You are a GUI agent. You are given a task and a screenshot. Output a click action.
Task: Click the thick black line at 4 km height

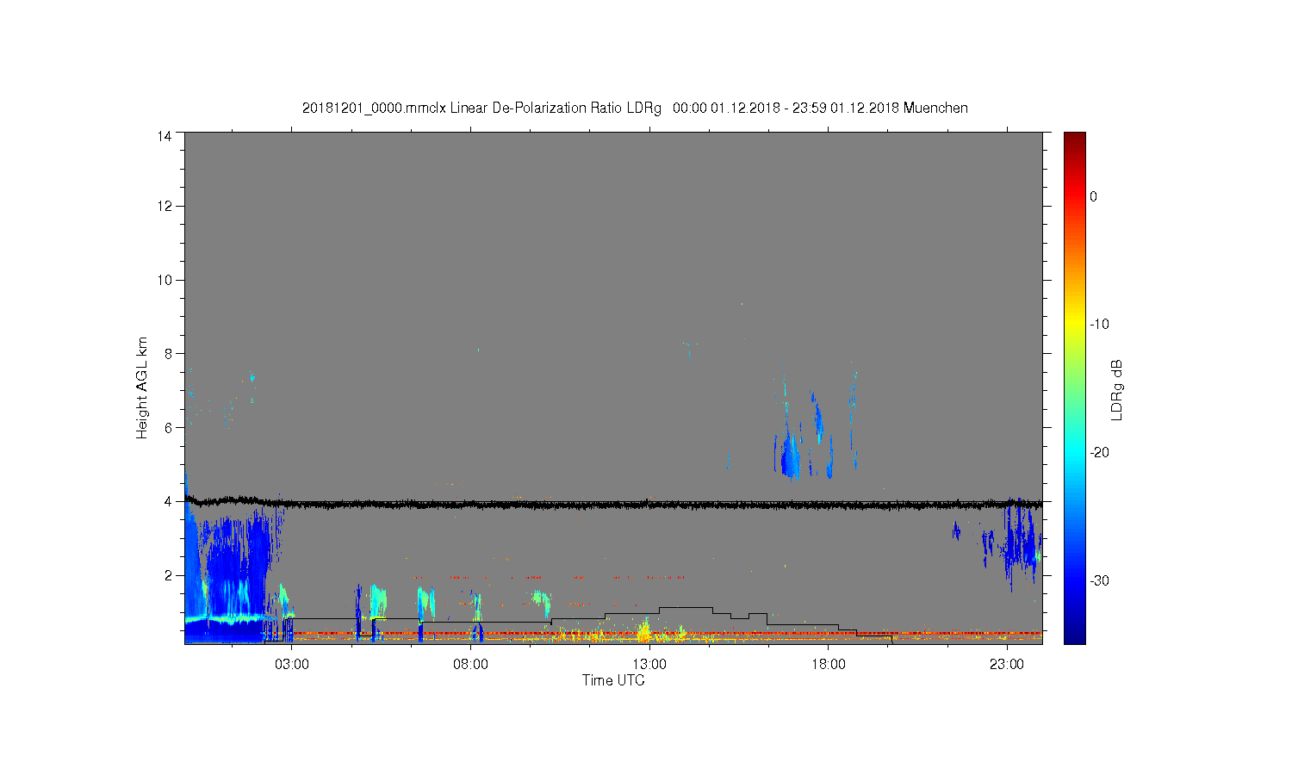coord(613,504)
